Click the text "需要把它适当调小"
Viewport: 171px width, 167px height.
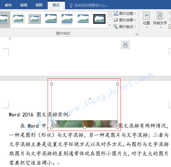pos(31,163)
